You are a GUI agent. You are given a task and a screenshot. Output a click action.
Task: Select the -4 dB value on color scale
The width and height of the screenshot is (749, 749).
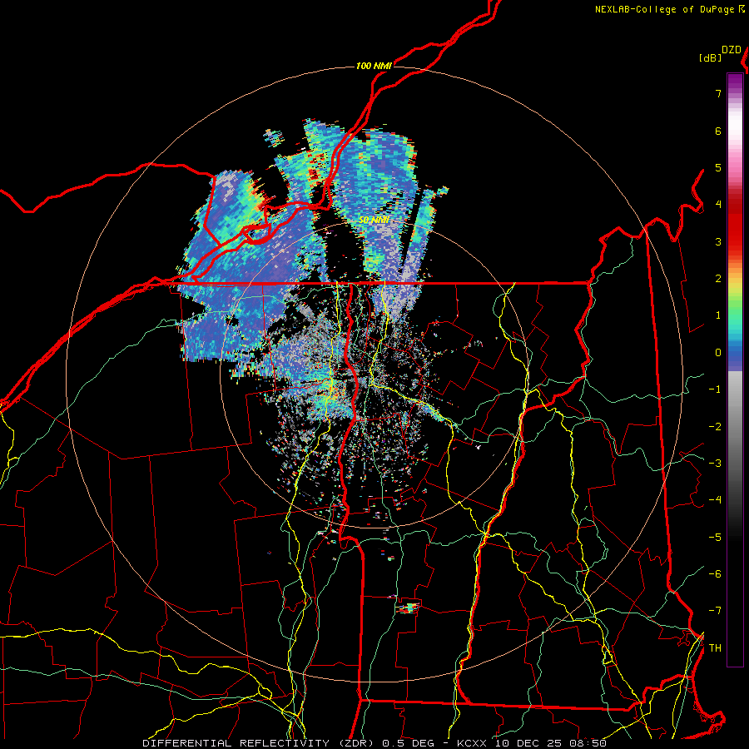[715, 500]
